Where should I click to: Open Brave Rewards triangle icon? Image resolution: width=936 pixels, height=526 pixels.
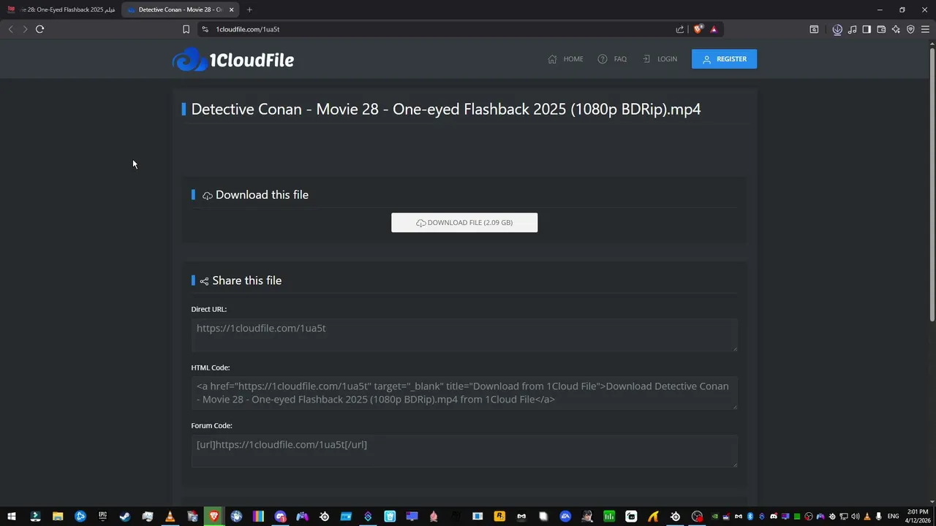pyautogui.click(x=714, y=29)
